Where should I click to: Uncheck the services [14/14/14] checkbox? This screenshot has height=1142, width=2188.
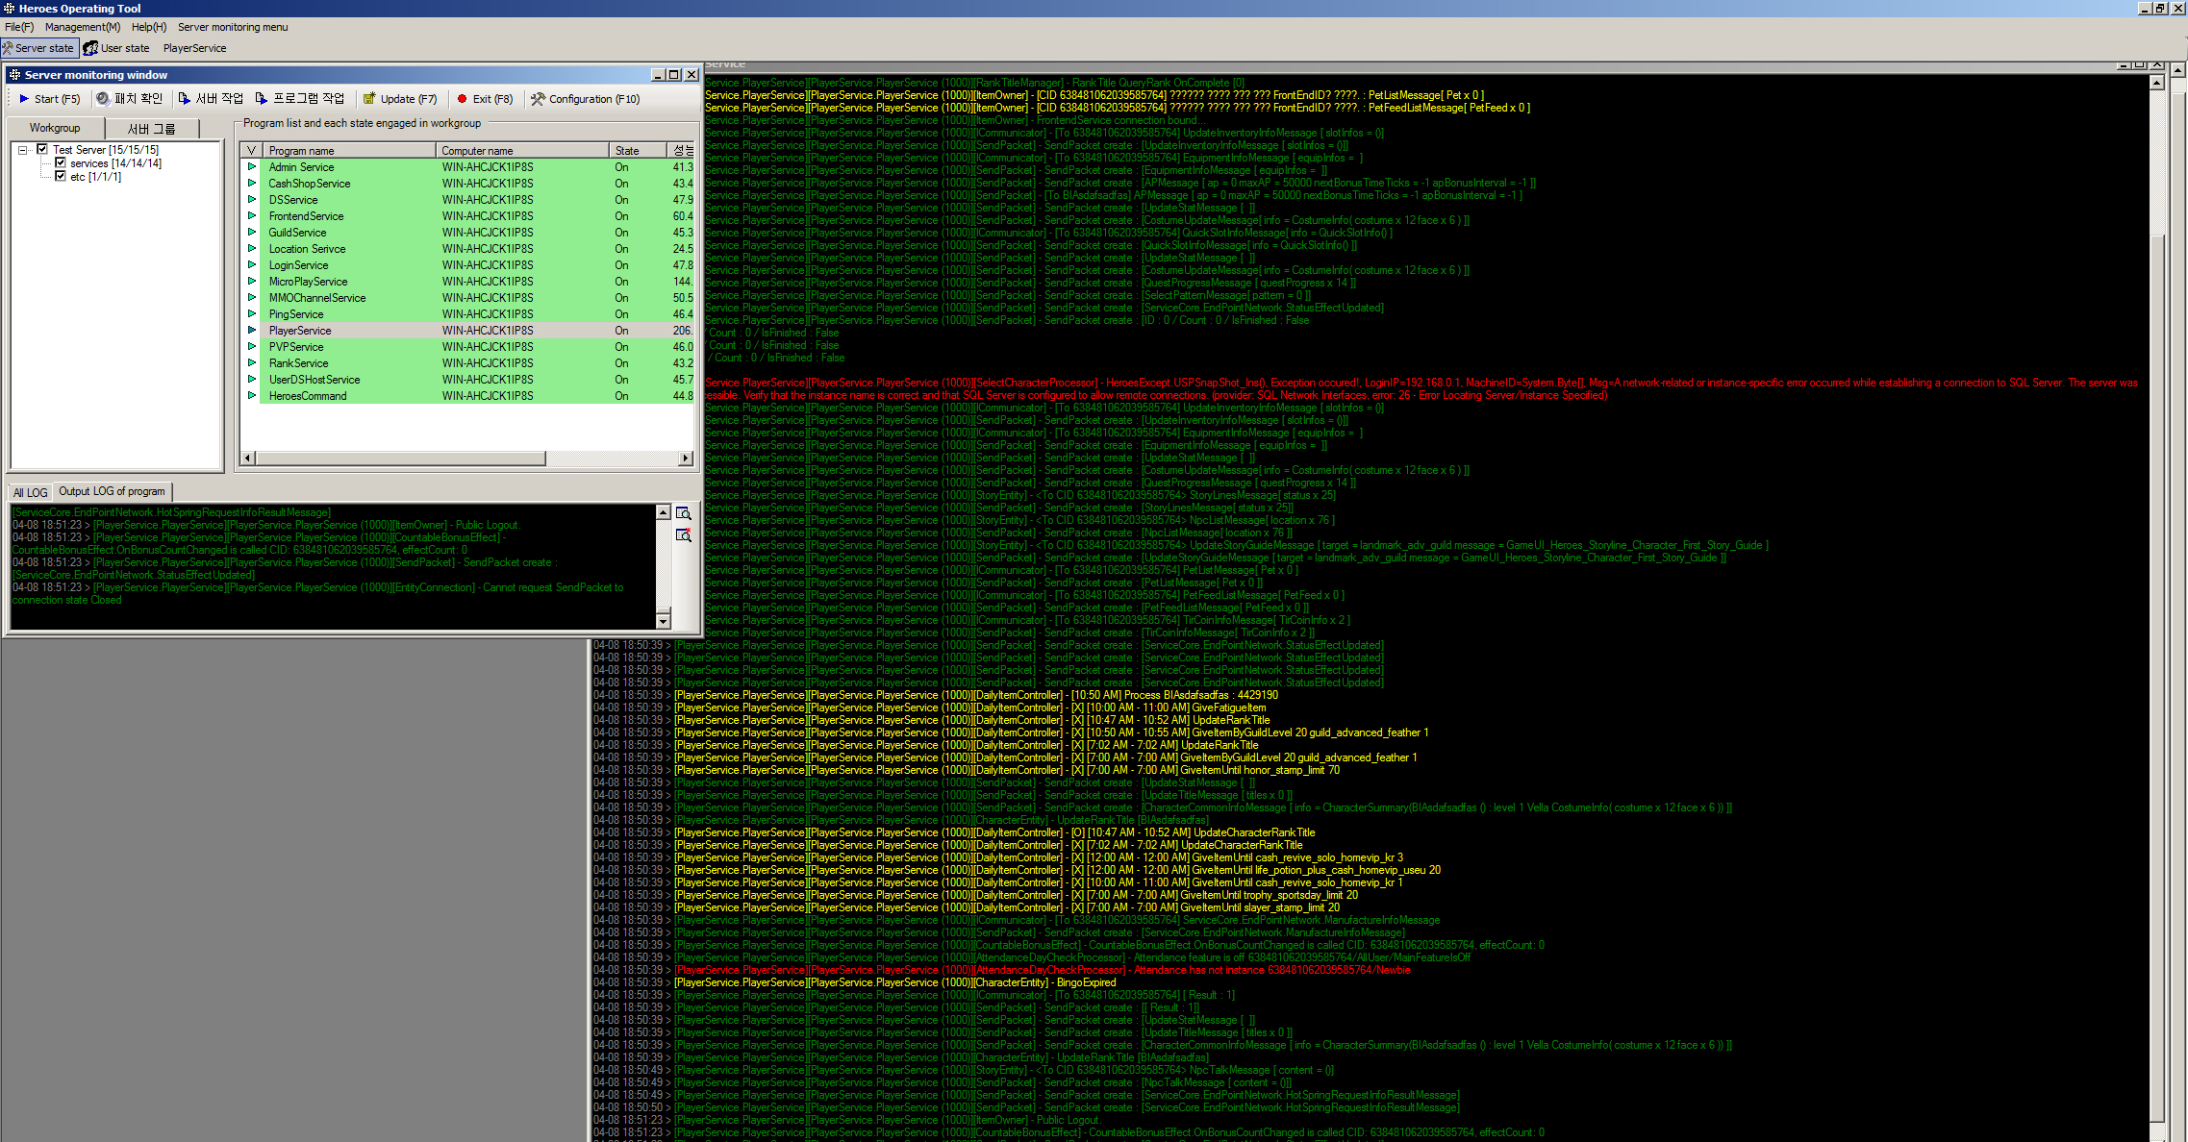click(x=61, y=162)
